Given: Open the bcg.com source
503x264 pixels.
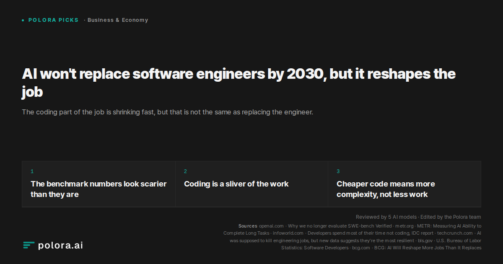Looking at the screenshot, I should (x=361, y=248).
